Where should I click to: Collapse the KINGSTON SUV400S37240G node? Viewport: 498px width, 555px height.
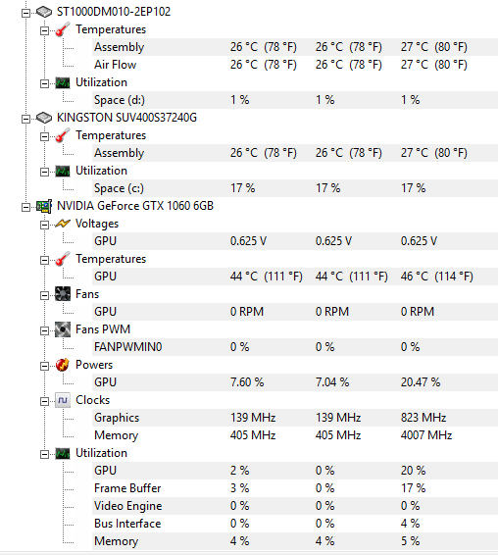tap(25, 119)
